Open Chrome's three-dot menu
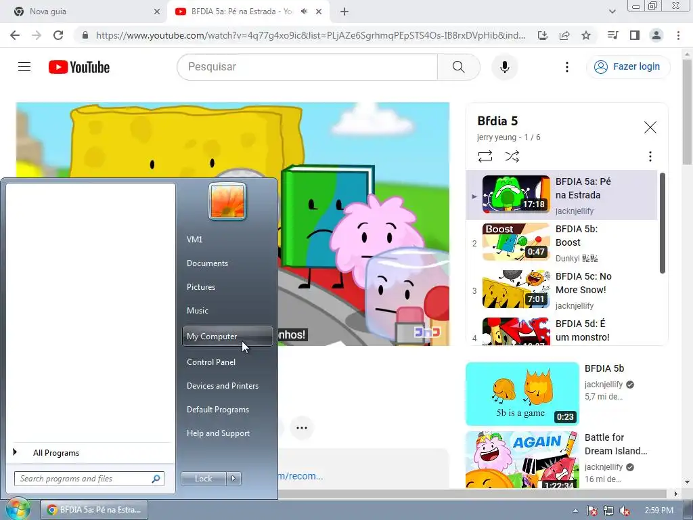The width and height of the screenshot is (693, 520). point(678,35)
